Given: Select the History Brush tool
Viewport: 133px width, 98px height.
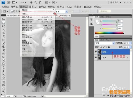Looking at the screenshot, I should point(3,50).
